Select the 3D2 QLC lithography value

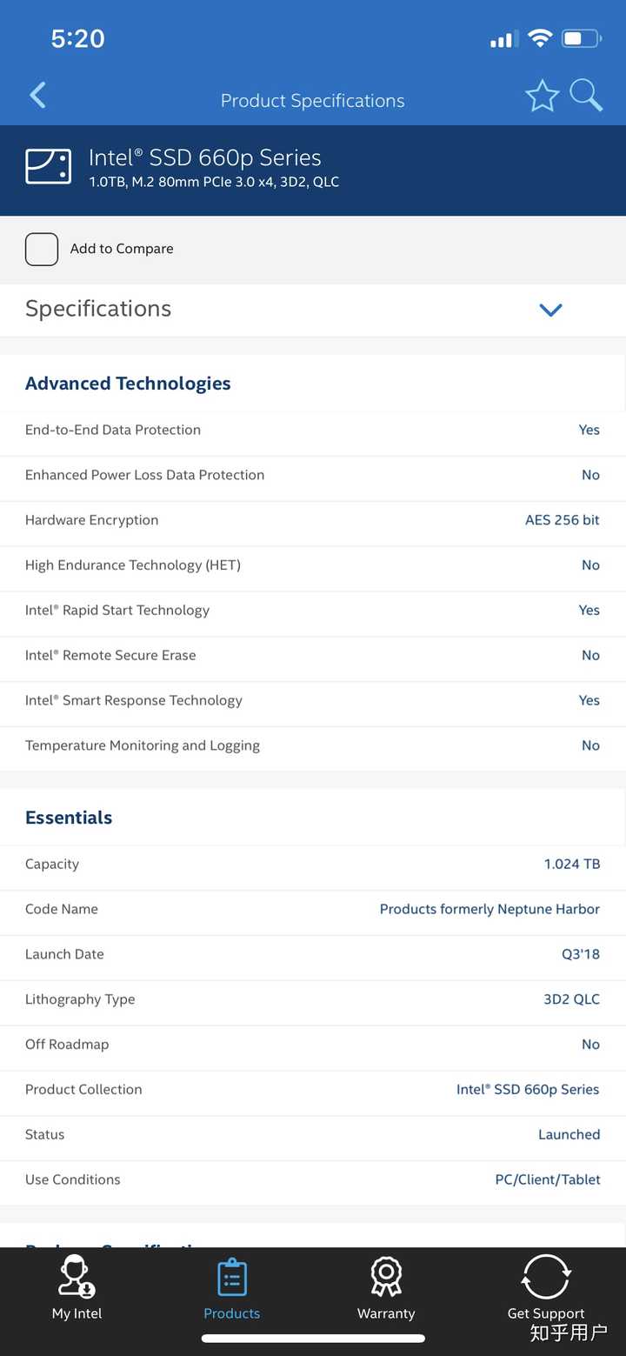[571, 999]
